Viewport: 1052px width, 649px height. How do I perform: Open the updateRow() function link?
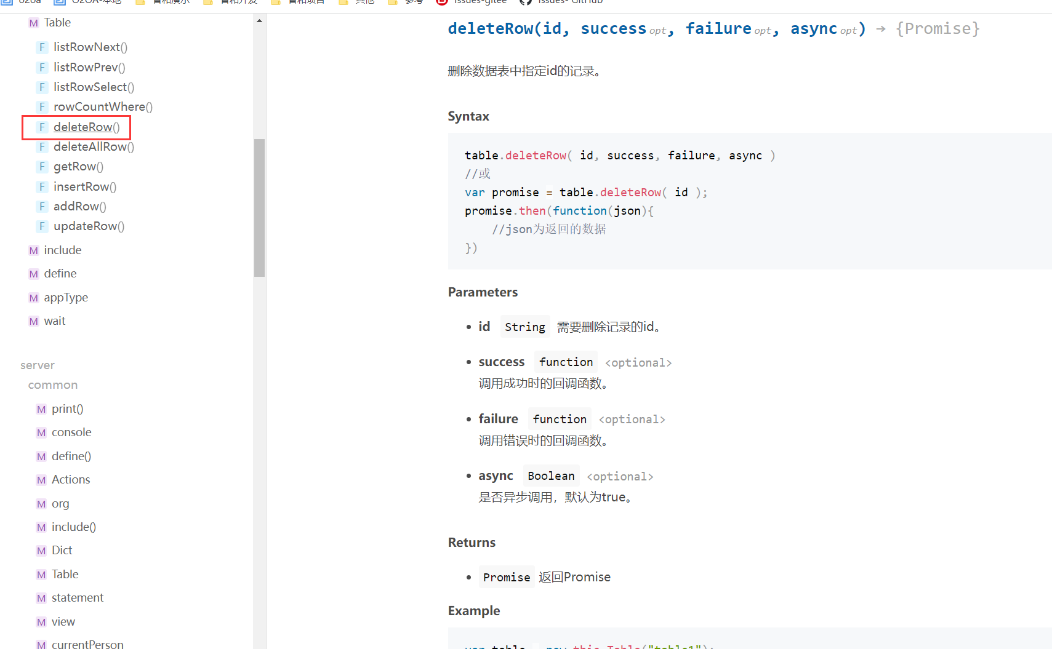point(89,226)
